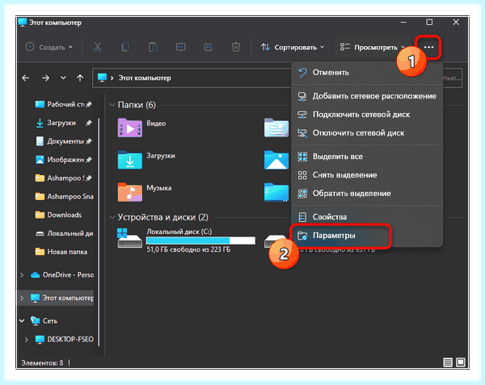The width and height of the screenshot is (485, 385).
Task: Choose Отключить сетевой диск
Action: pyautogui.click(x=367, y=133)
